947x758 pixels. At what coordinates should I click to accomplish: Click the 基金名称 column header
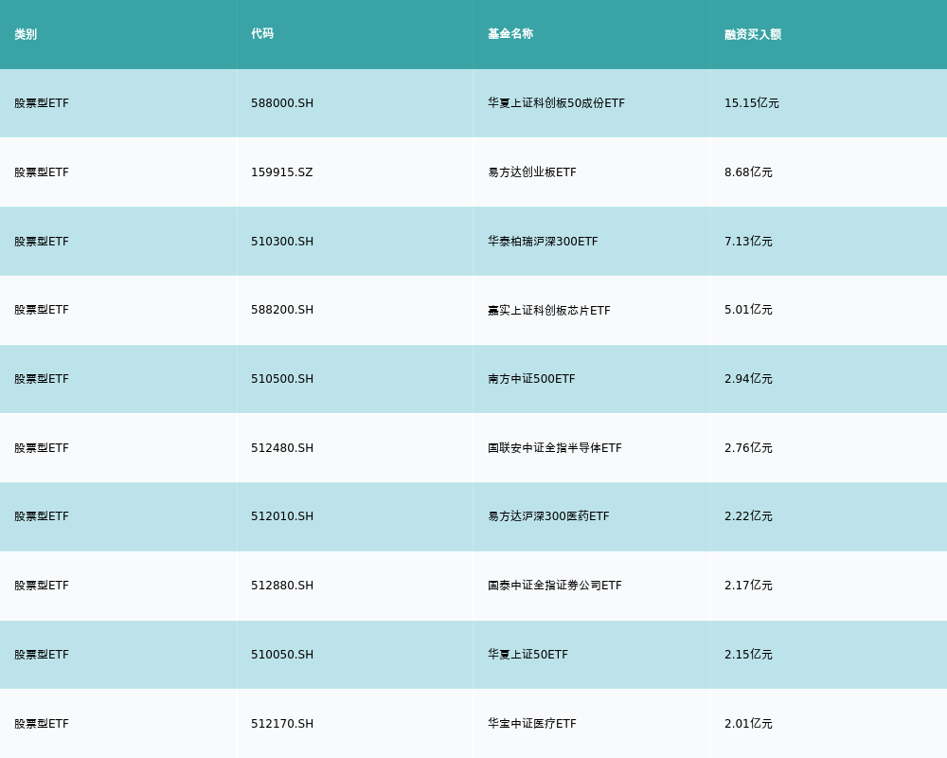coord(510,34)
